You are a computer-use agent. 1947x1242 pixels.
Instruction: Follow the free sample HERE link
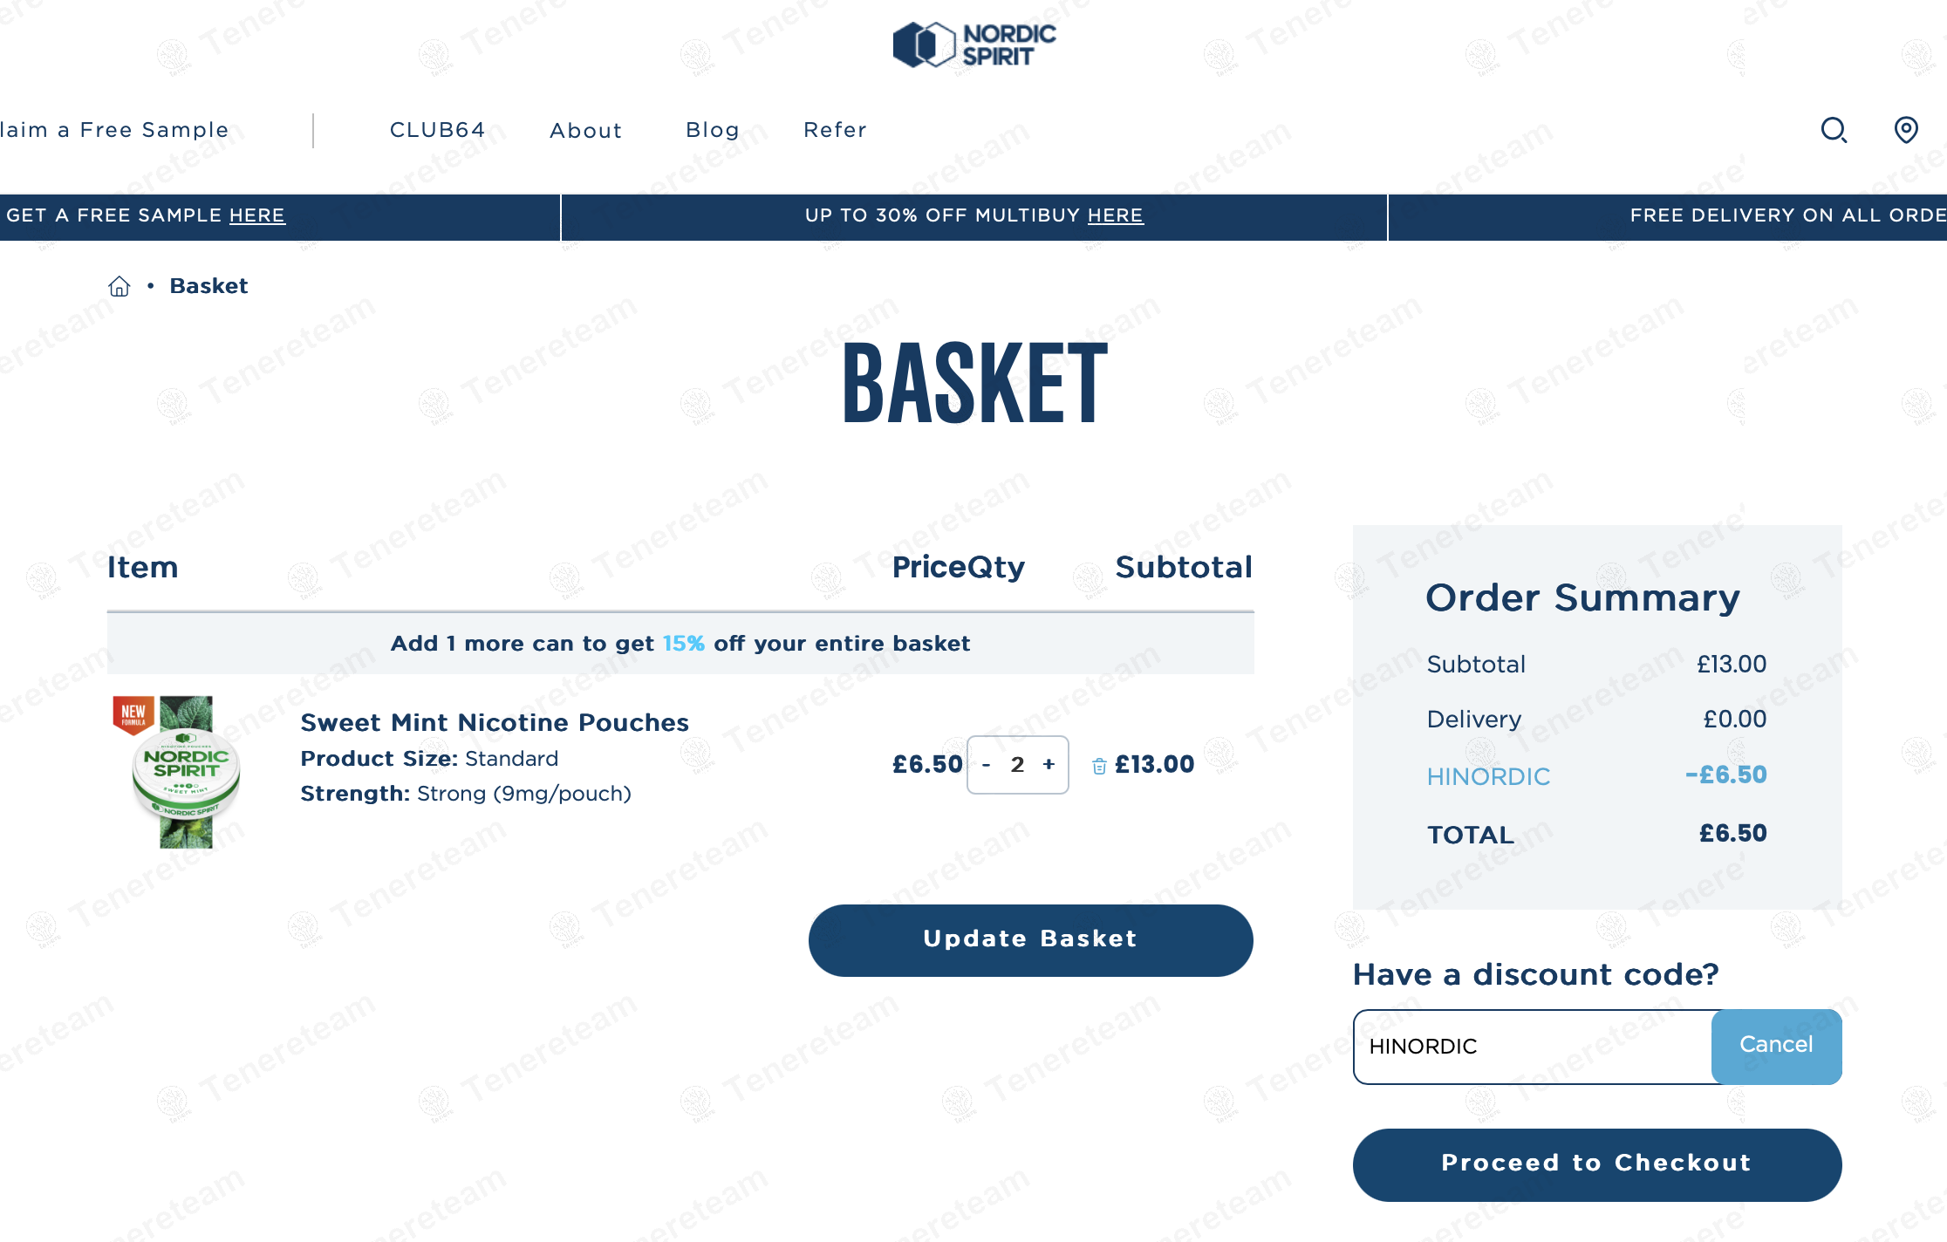tap(257, 215)
